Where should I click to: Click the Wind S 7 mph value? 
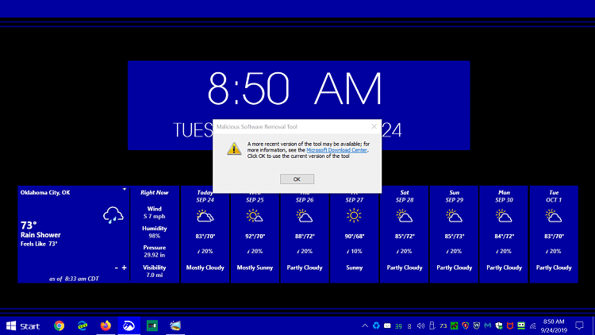tap(155, 216)
